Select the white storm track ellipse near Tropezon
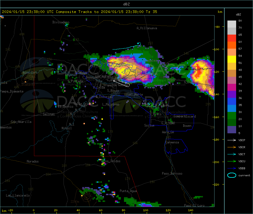Screen dimensions: 253x214 point(121,83)
